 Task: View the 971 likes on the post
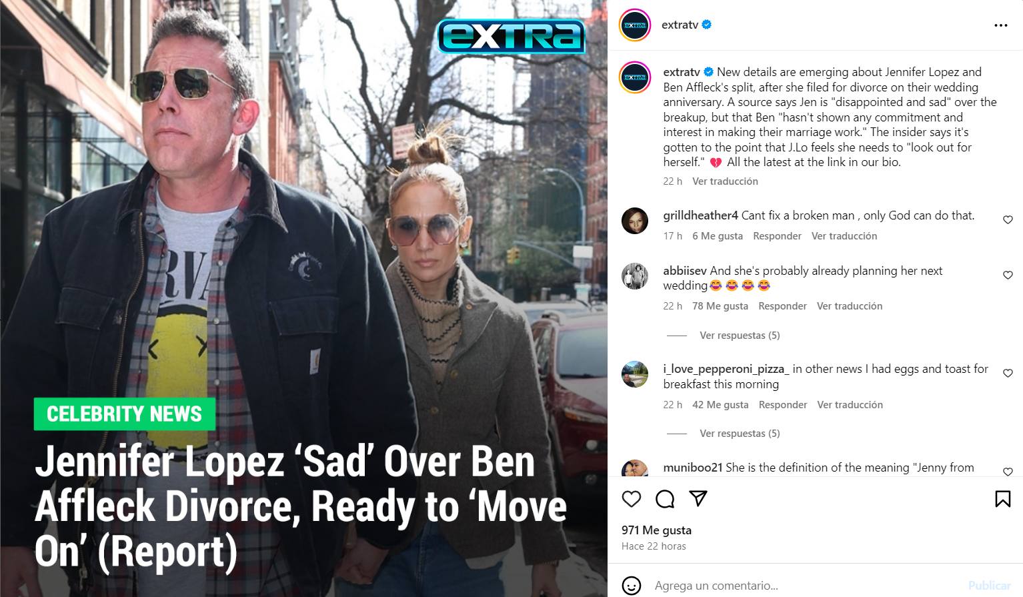pos(656,530)
